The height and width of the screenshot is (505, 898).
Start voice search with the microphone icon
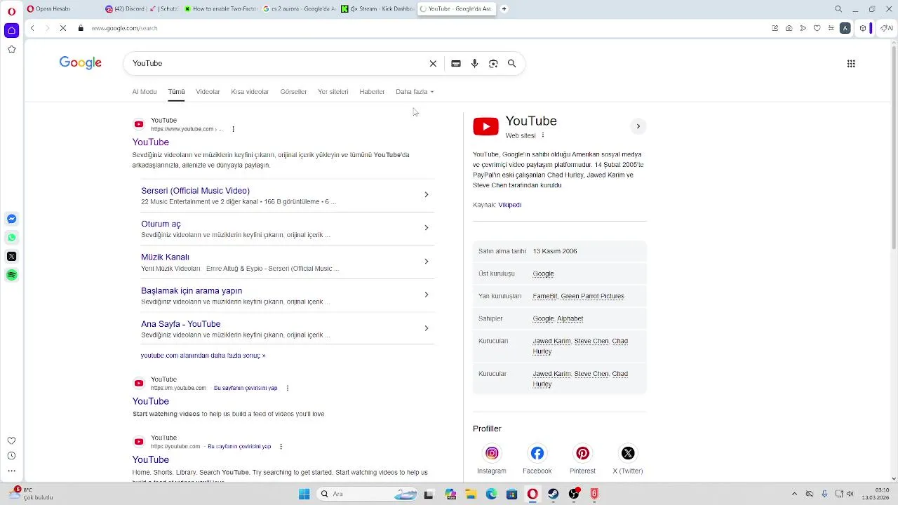click(475, 63)
